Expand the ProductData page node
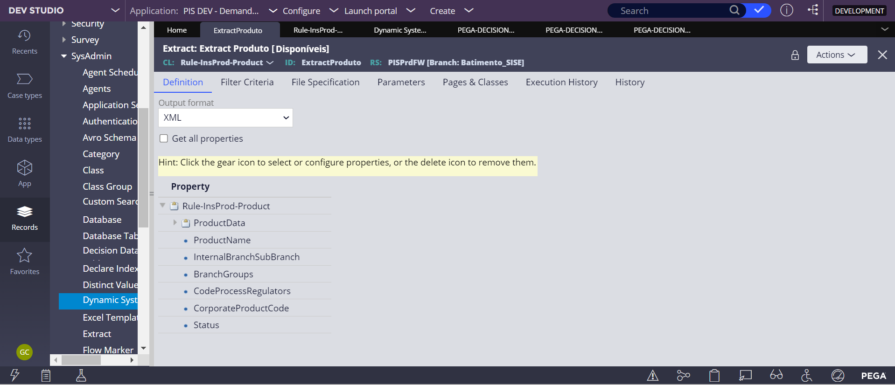895x385 pixels. point(175,222)
